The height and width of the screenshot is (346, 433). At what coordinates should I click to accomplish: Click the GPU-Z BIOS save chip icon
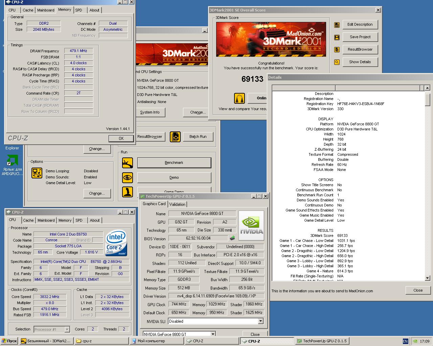point(232,238)
